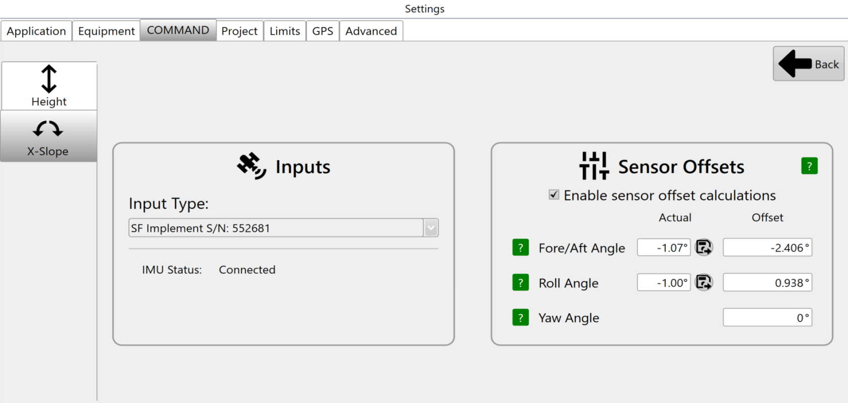Open the COMMAND tab
Screen dimensions: 848x403
178,30
